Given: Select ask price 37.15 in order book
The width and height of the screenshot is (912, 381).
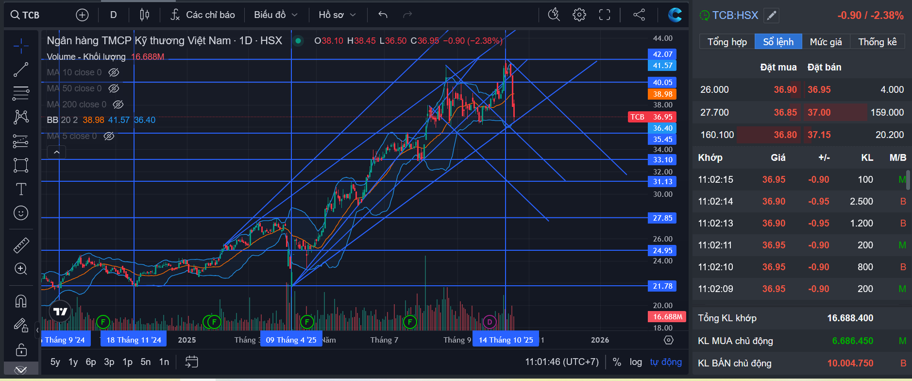Looking at the screenshot, I should [x=819, y=135].
